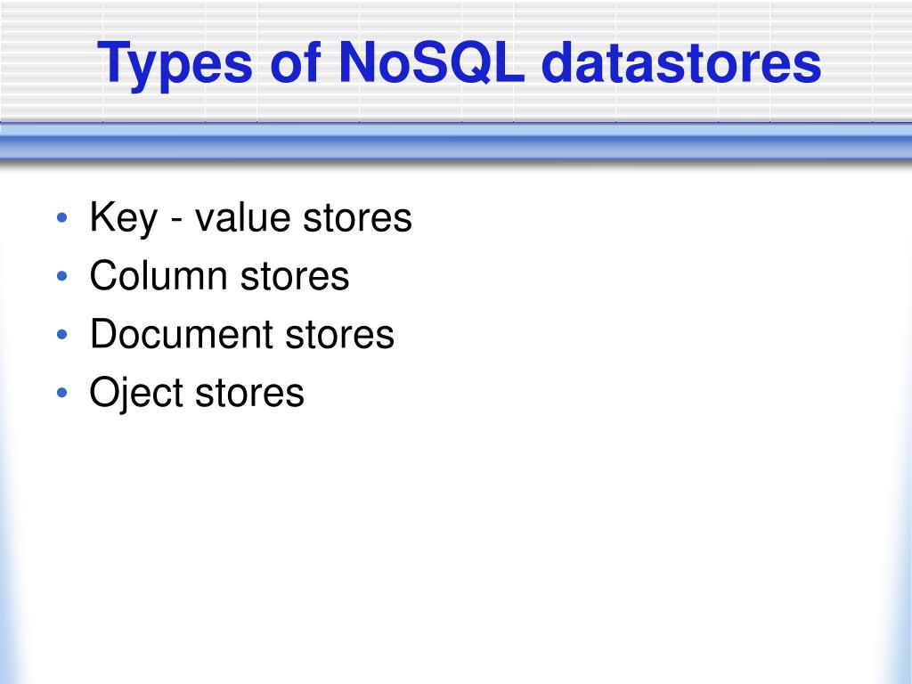Select the misspelled 'Oject stores' bullet text
912x684 pixels.
(x=197, y=393)
